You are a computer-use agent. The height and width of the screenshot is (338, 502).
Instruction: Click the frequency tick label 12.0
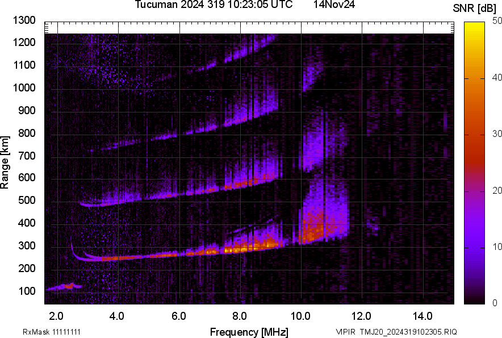tap(361, 316)
